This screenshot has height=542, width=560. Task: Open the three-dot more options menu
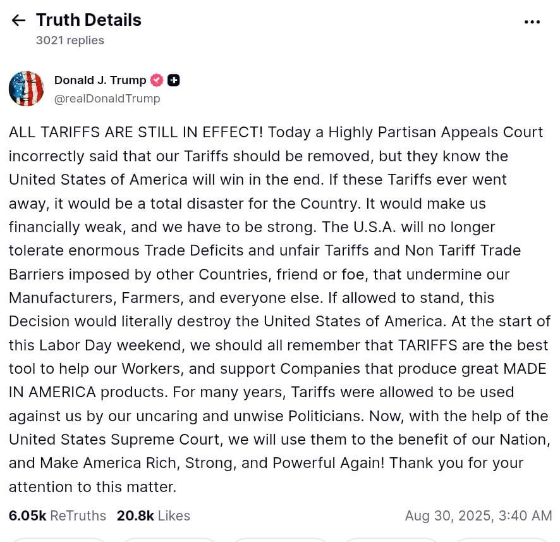[x=532, y=22]
